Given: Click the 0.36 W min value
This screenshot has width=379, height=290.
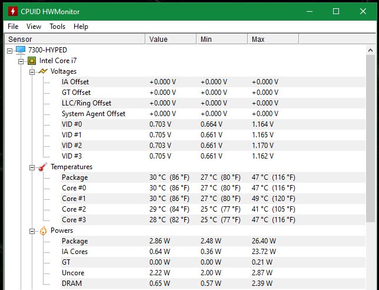Looking at the screenshot, I should pyautogui.click(x=211, y=252).
